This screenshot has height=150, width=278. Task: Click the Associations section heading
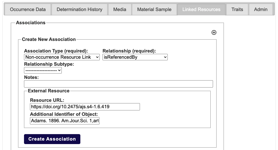pyautogui.click(x=31, y=23)
